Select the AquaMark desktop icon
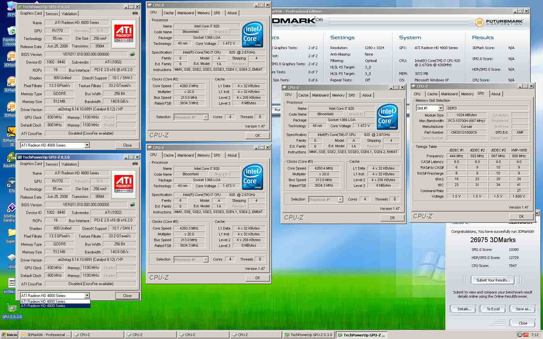 (11, 160)
